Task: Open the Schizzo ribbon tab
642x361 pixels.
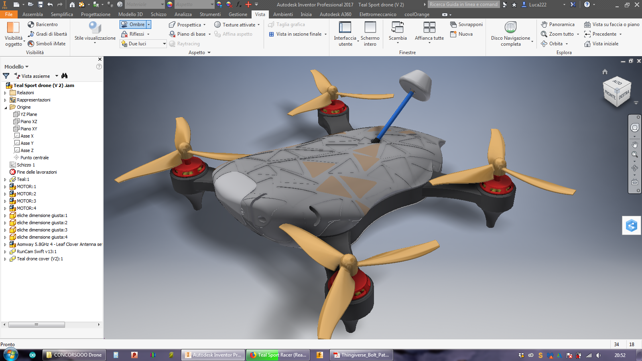Action: (158, 14)
